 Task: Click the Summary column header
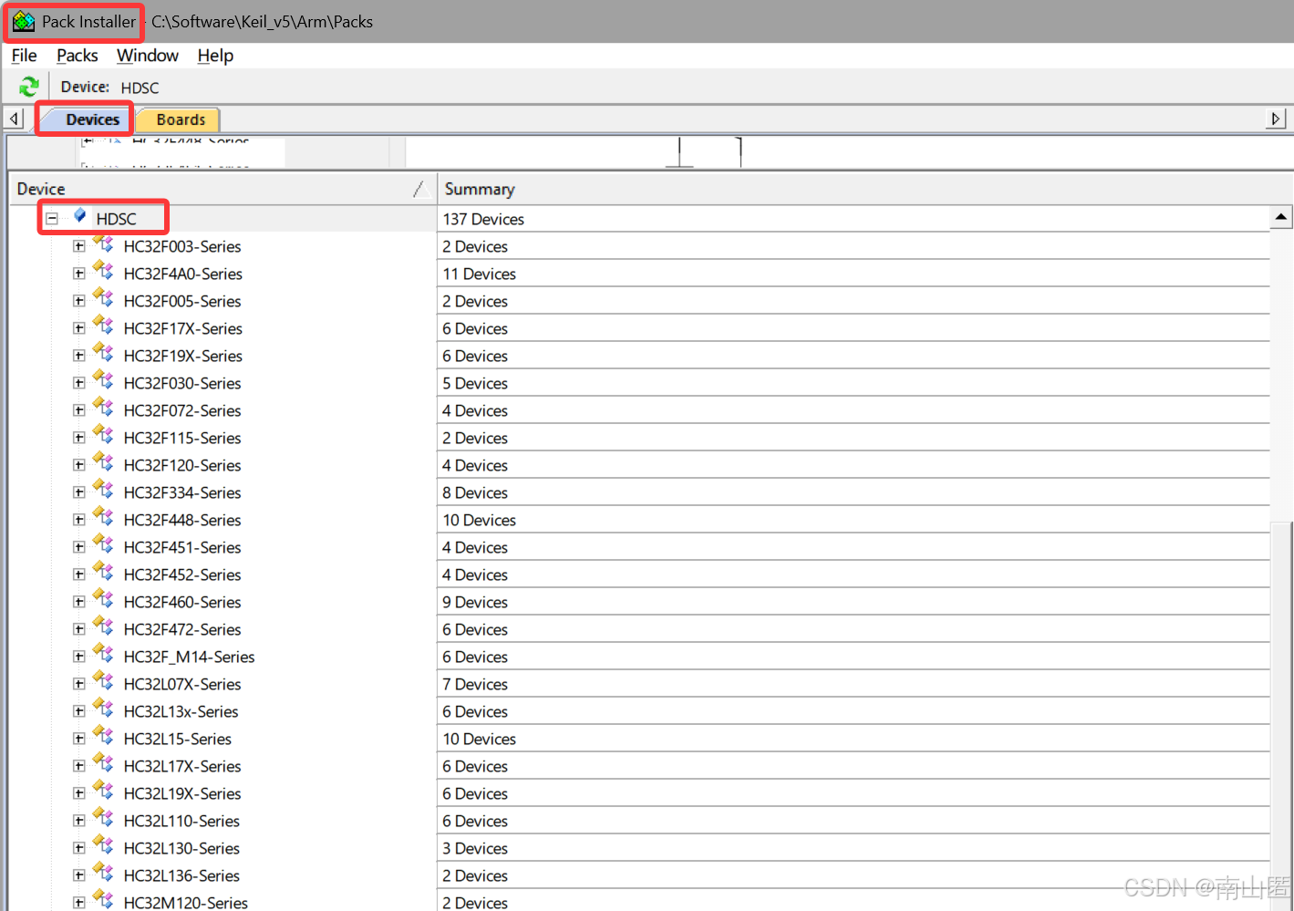click(x=863, y=189)
